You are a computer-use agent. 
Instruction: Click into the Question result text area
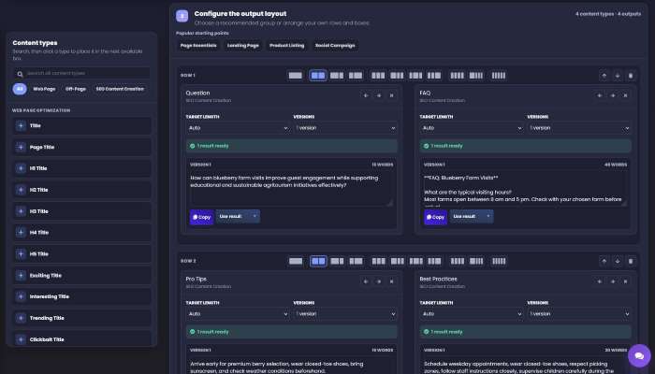click(291, 189)
